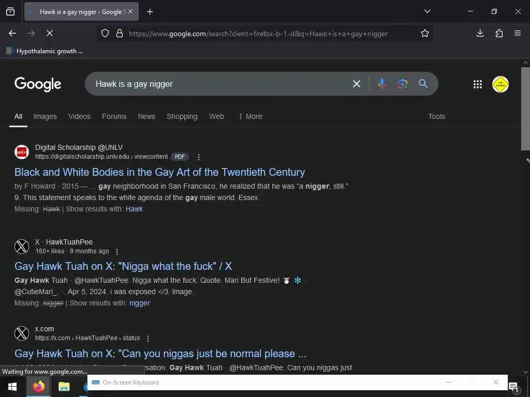Viewport: 530px width, 397px height.
Task: Expand the list all tabs chevron
Action: pyautogui.click(x=427, y=11)
